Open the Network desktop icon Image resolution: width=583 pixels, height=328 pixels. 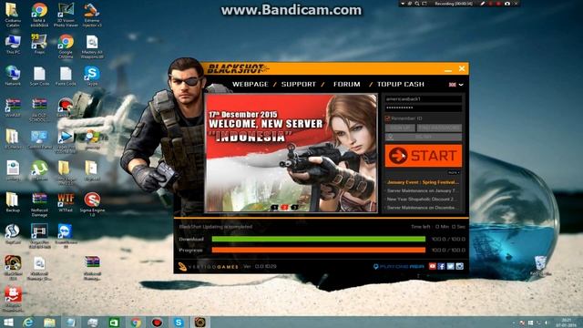click(13, 76)
